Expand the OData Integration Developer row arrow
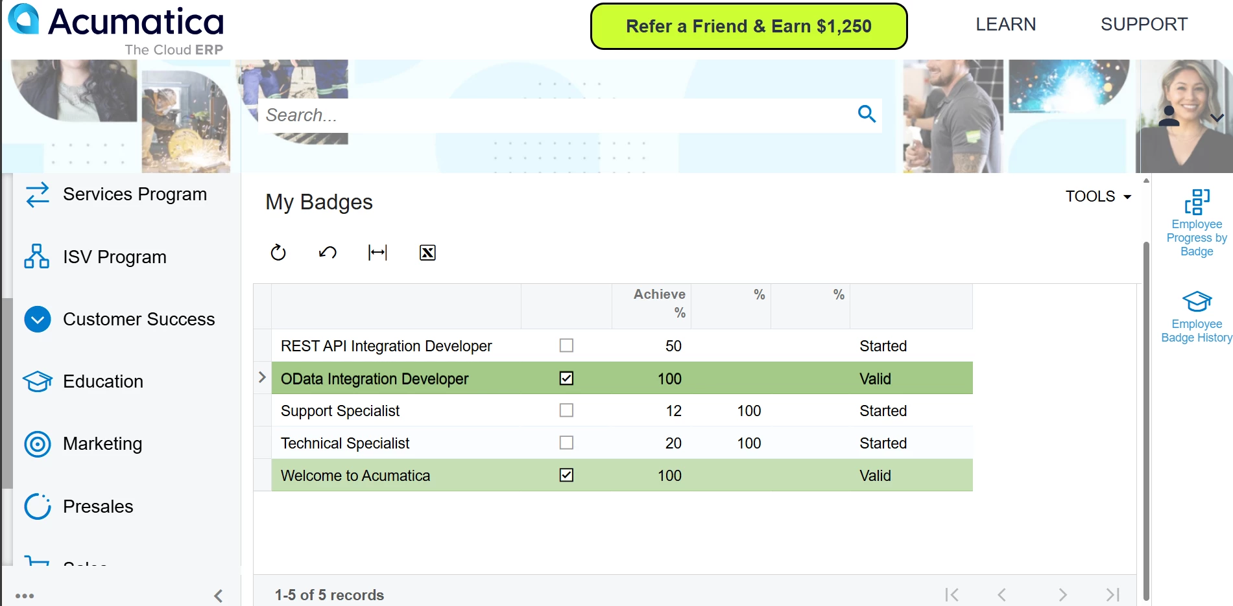 coord(262,377)
